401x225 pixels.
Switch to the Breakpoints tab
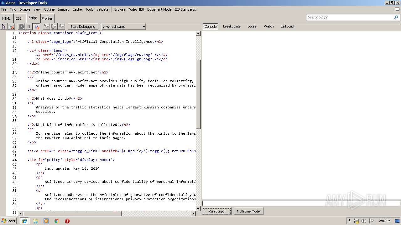pyautogui.click(x=232, y=26)
